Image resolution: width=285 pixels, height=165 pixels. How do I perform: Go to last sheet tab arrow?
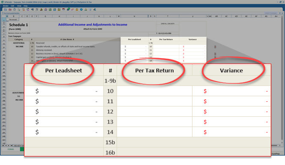(12, 146)
